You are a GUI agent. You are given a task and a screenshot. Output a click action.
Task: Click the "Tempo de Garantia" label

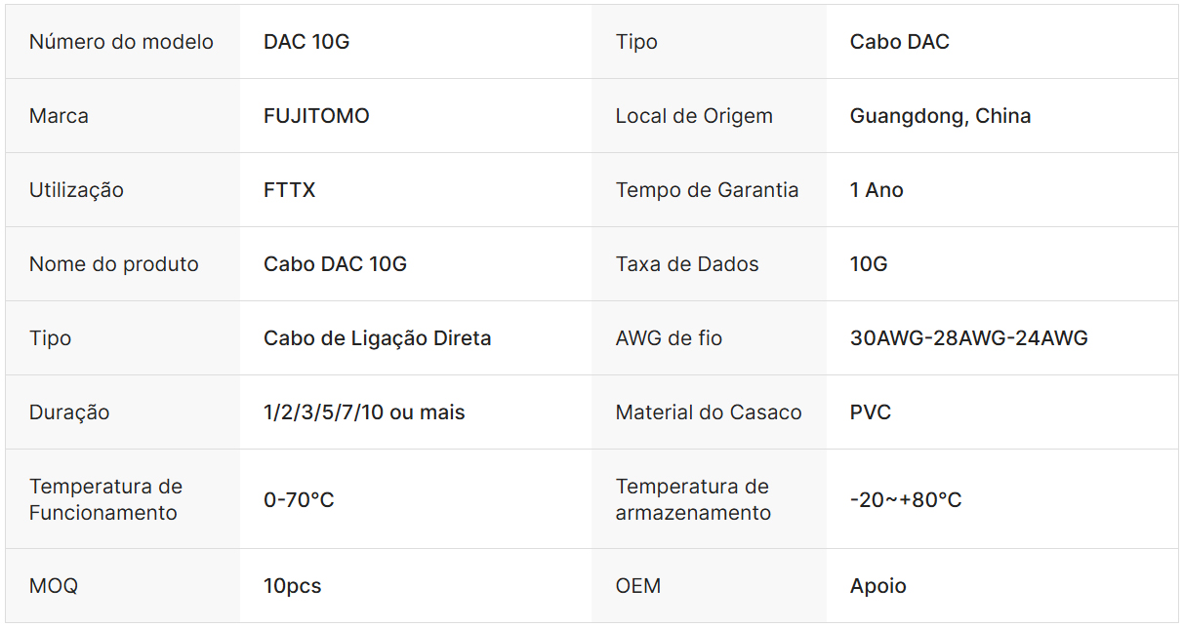coord(707,190)
